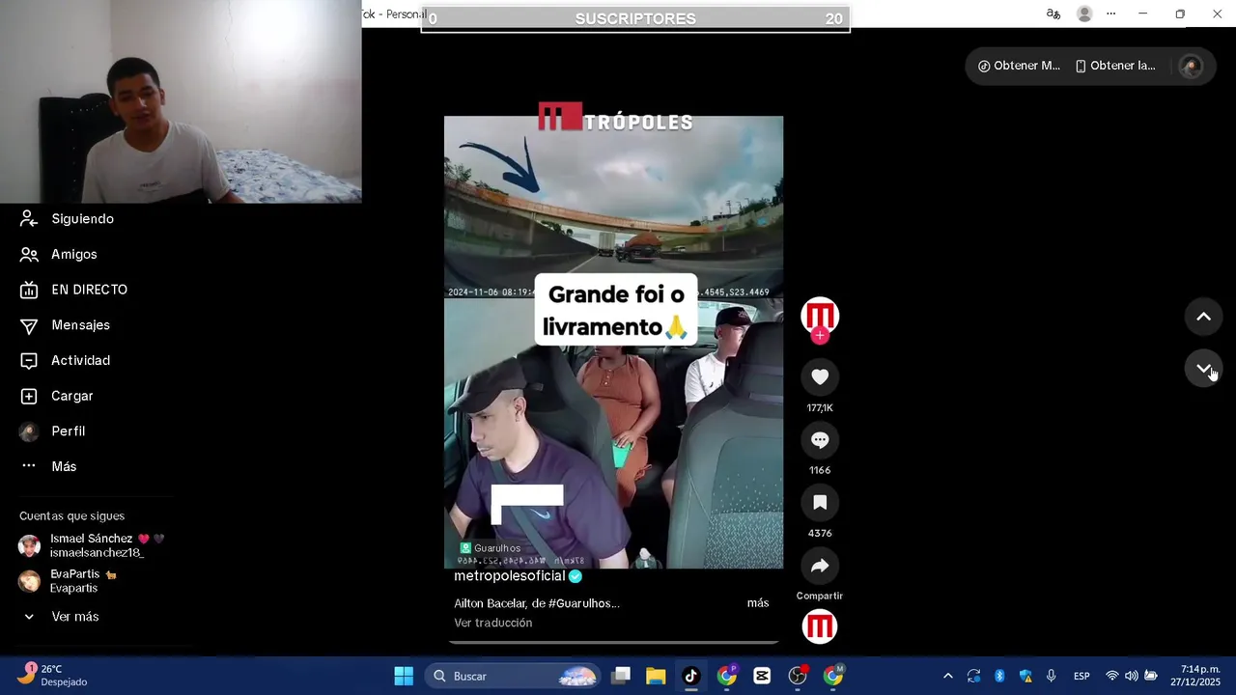Open comments via the speech bubble icon
1236x695 pixels.
click(x=820, y=440)
